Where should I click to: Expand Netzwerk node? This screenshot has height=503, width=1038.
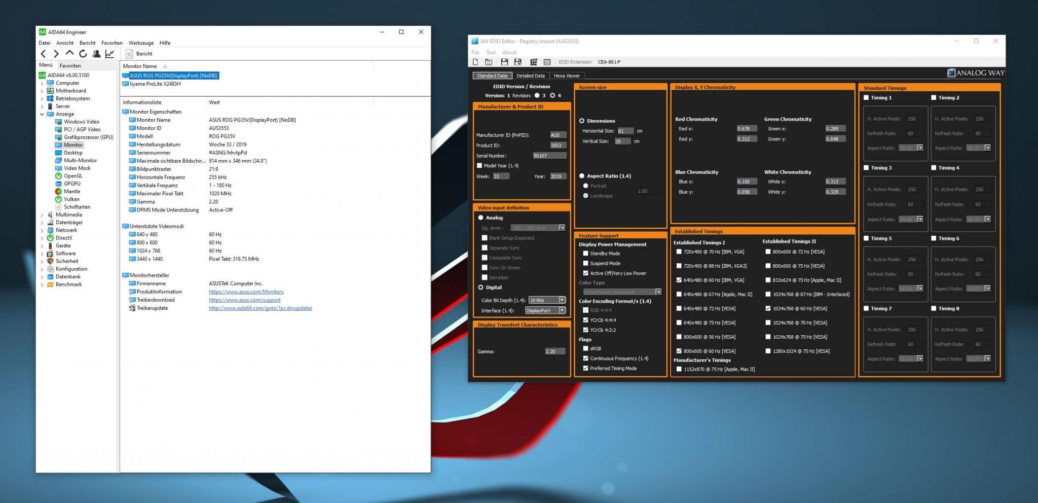[42, 230]
